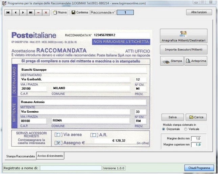This screenshot has height=174, width=218.
Task: Edit mittente name Romano Antonio
Action: point(83,102)
